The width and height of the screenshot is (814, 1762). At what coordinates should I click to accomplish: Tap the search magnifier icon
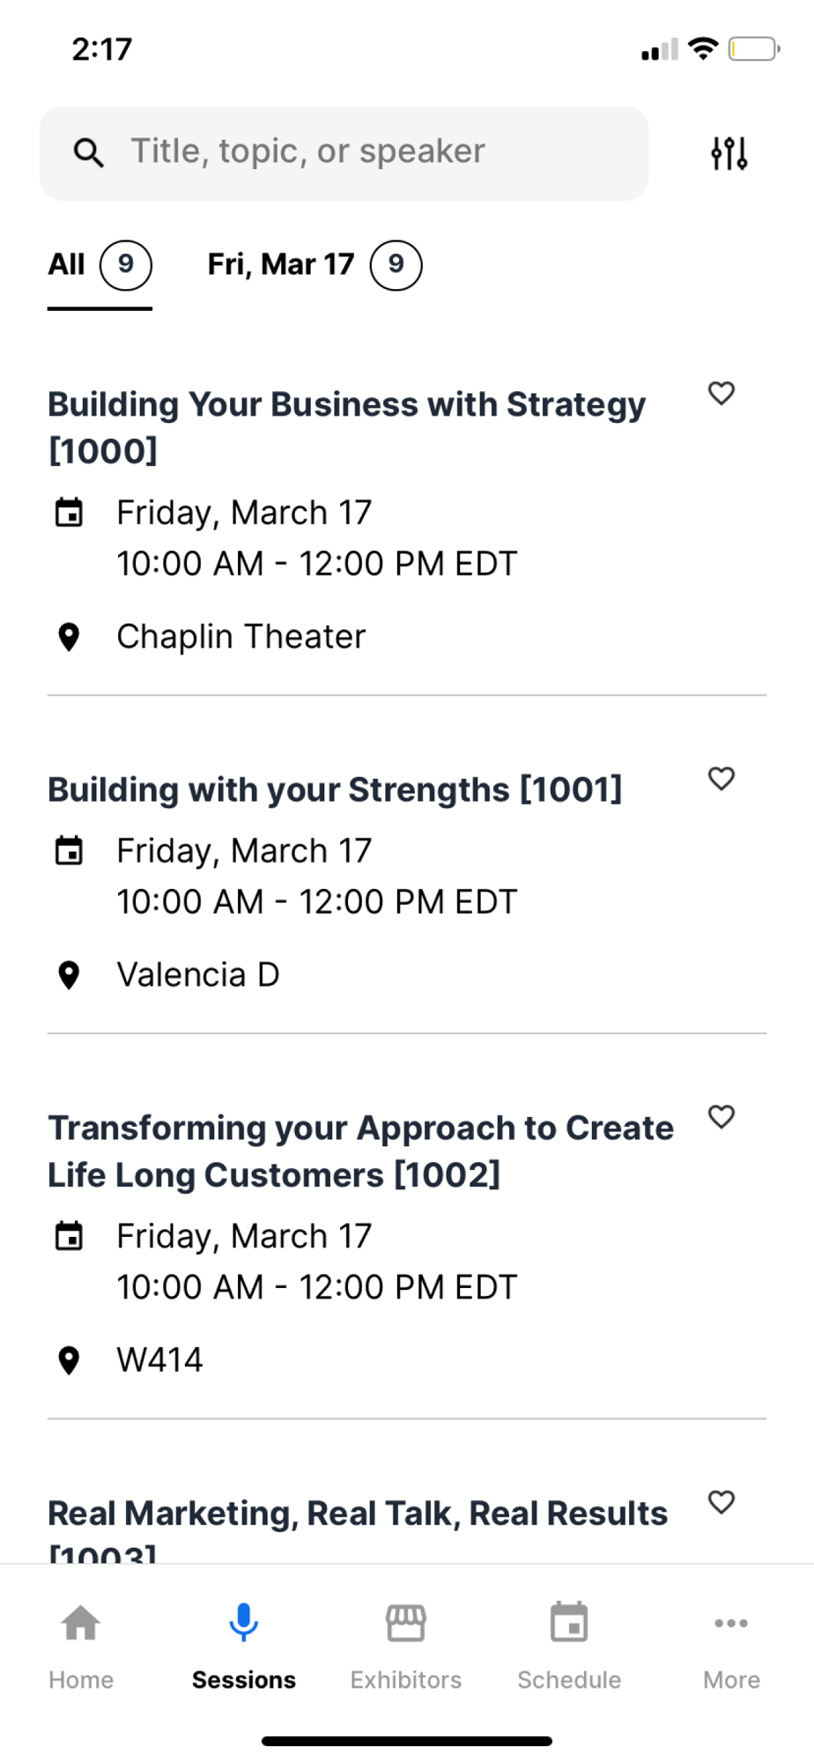click(x=88, y=152)
